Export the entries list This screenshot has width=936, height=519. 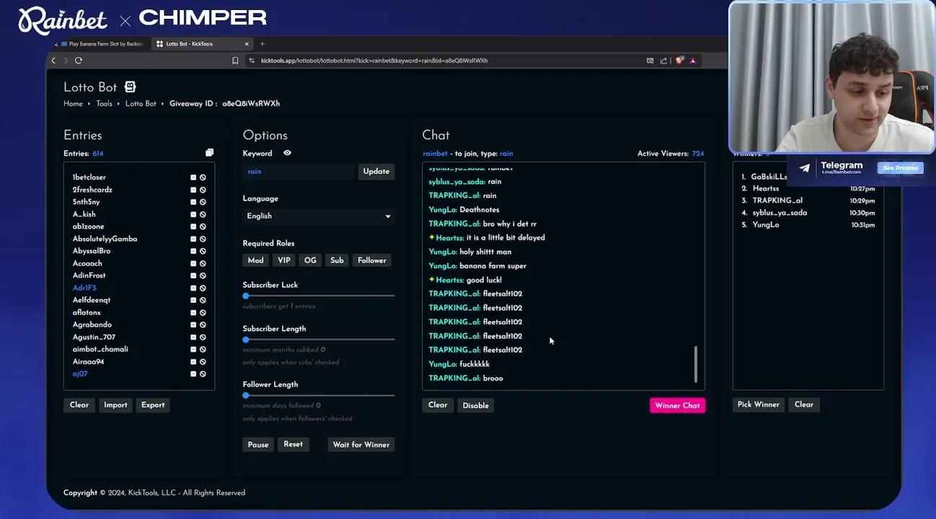(x=153, y=405)
